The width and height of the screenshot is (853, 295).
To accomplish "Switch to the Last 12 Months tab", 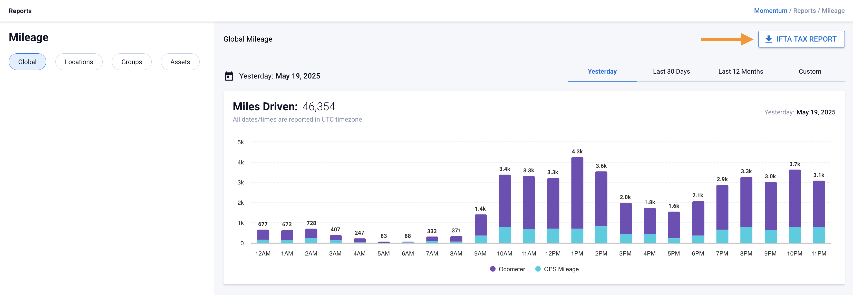I will tap(740, 72).
